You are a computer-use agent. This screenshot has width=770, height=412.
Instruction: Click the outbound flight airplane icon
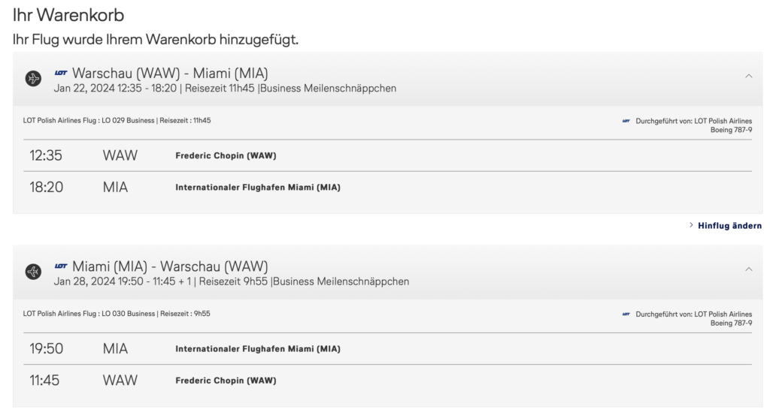point(33,79)
